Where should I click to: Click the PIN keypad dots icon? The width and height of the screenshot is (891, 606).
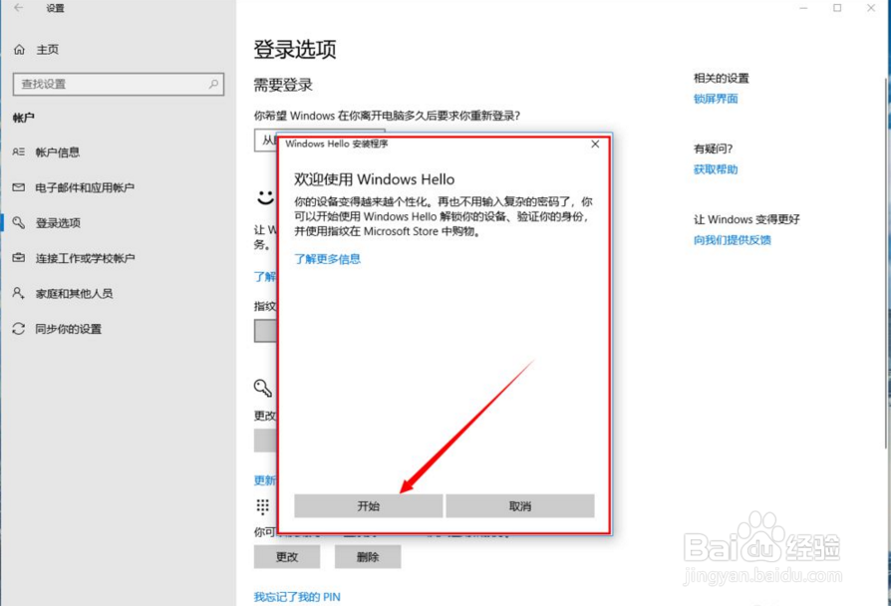[262, 506]
